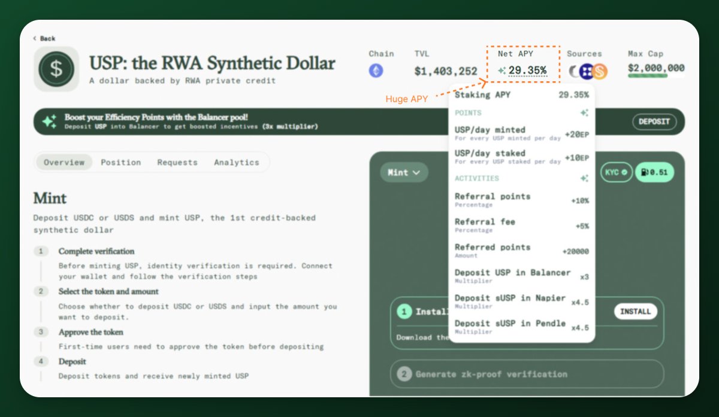Click the Deposit step 4 heading
Screen dimensions: 719x417
pyautogui.click(x=72, y=361)
